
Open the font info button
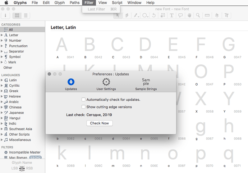coord(5,15)
